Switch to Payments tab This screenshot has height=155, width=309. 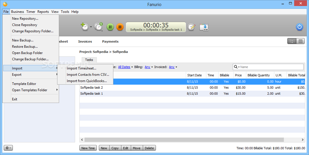pyautogui.click(x=110, y=41)
